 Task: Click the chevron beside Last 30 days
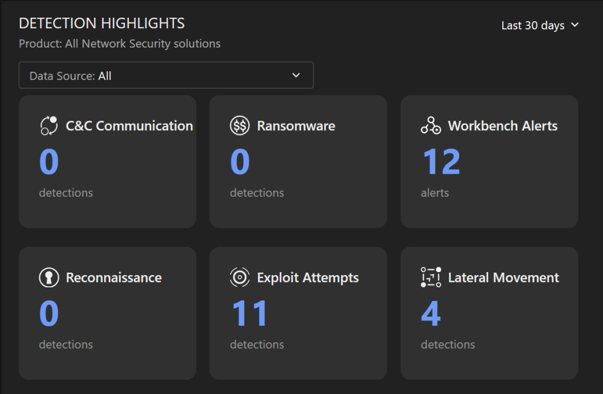(575, 25)
